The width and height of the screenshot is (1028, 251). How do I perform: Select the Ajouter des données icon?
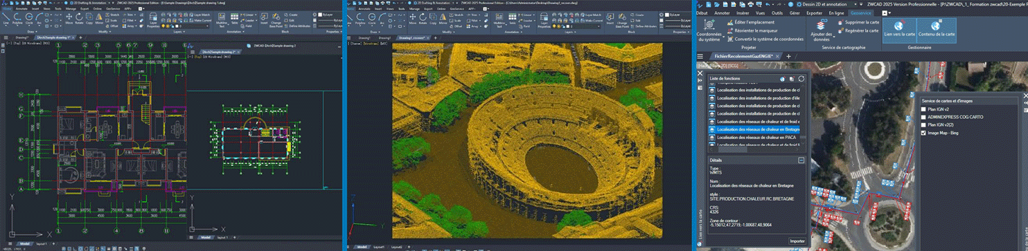coord(822,29)
